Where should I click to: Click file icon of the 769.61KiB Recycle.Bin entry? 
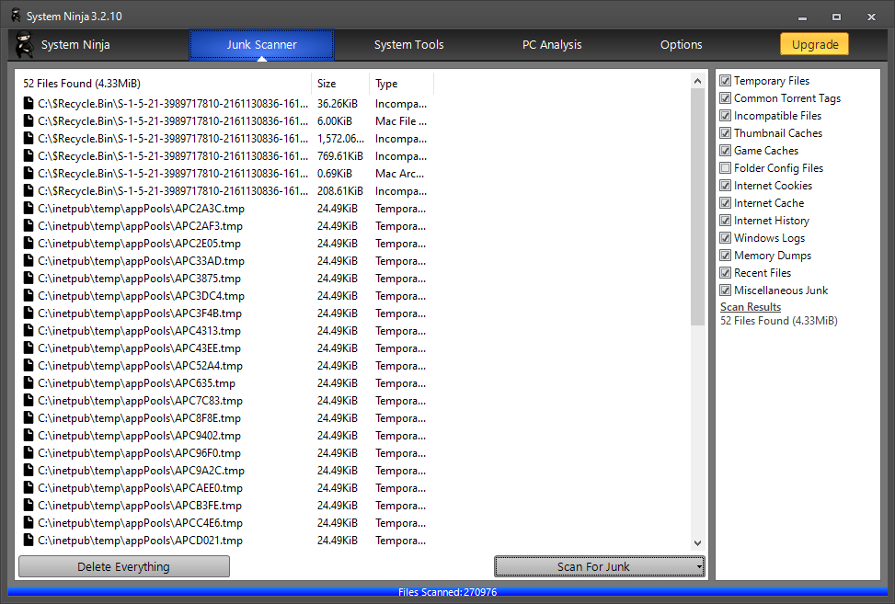28,155
